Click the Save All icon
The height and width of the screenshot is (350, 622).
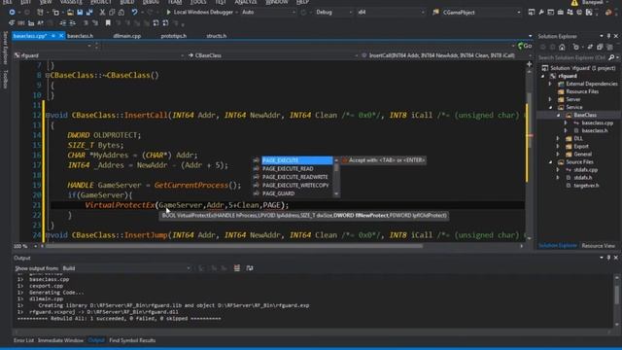click(89, 13)
